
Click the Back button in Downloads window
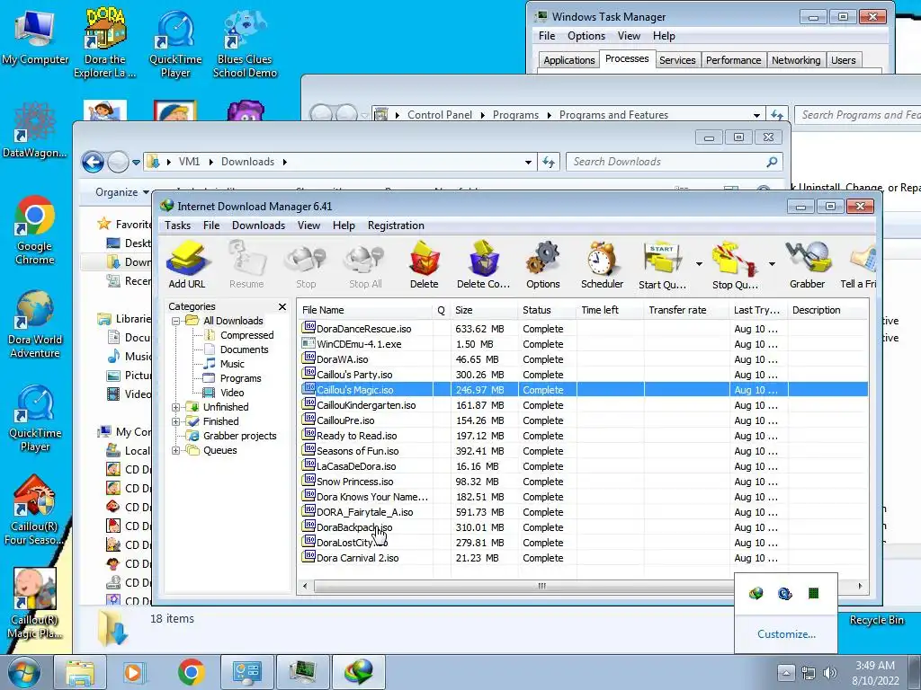(93, 162)
